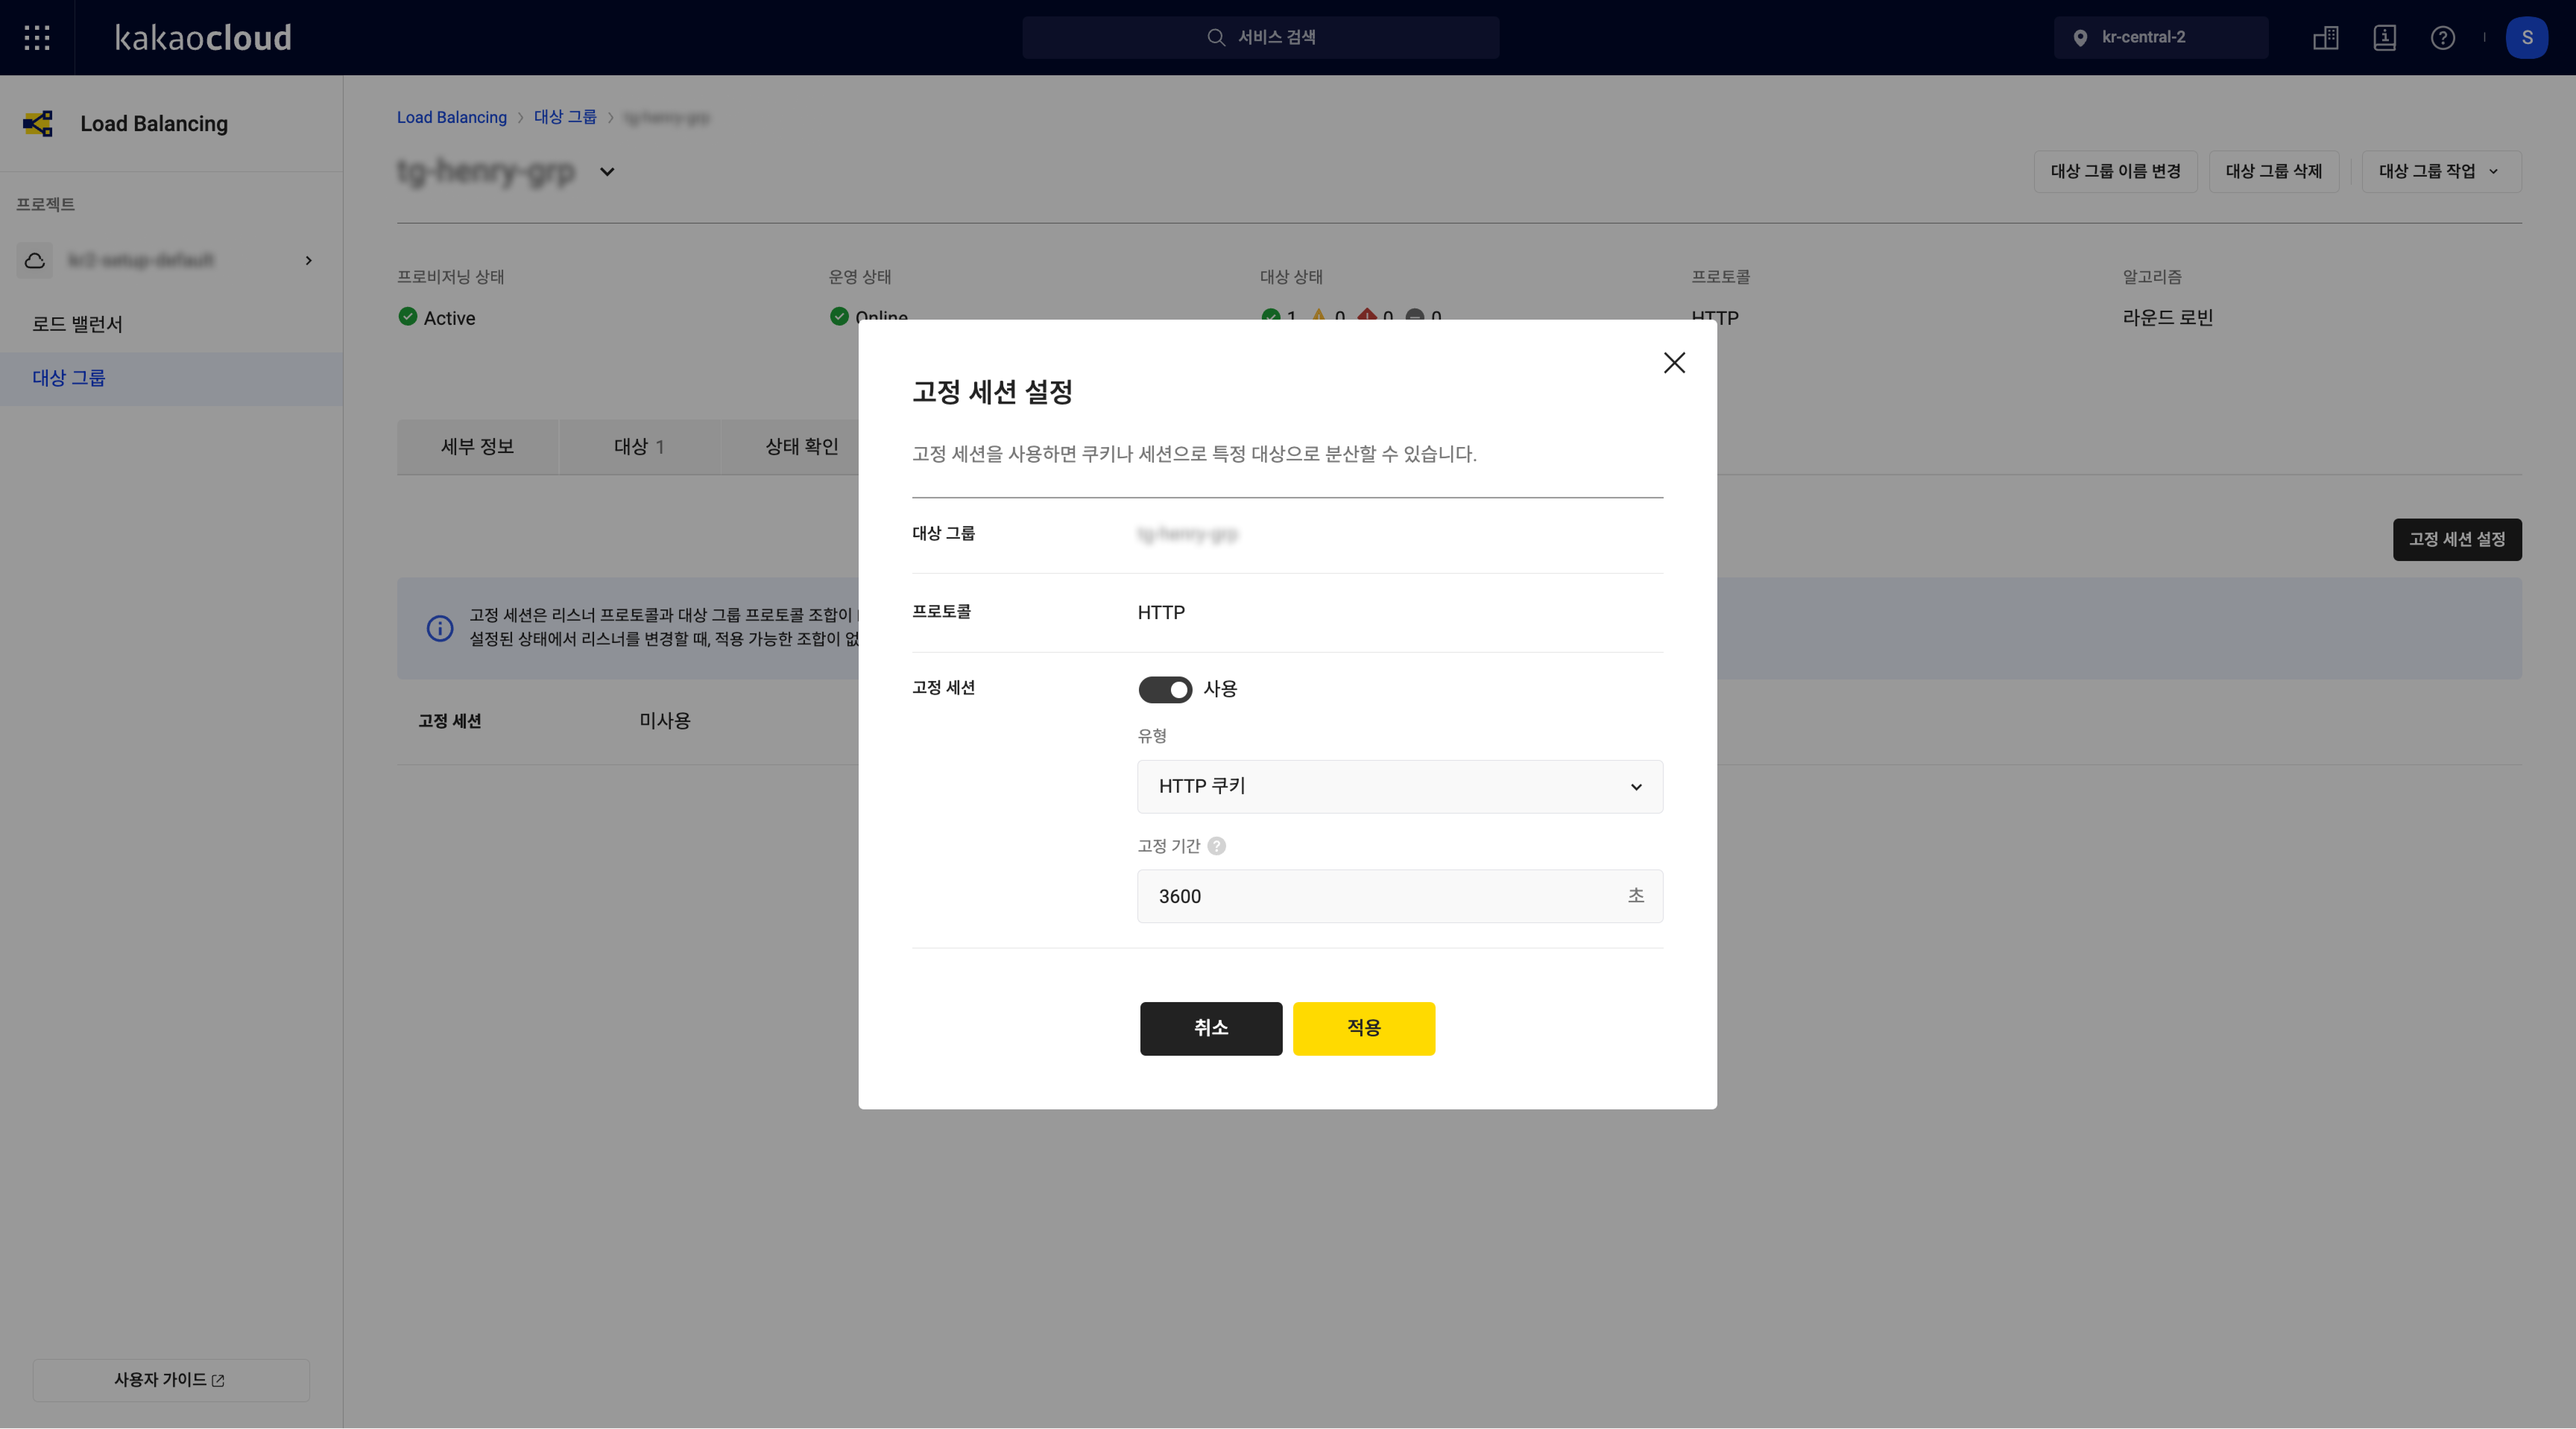
Task: Expand the project selector arrow
Action: (309, 261)
